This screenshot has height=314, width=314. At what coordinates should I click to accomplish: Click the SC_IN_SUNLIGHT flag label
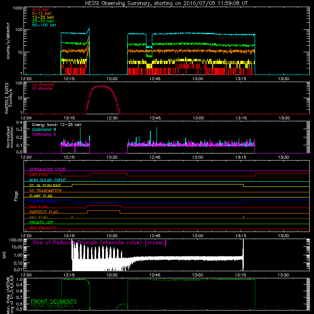45,185
